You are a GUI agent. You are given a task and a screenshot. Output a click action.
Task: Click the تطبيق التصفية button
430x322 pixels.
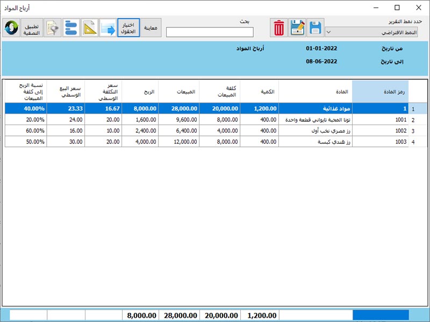click(x=32, y=28)
